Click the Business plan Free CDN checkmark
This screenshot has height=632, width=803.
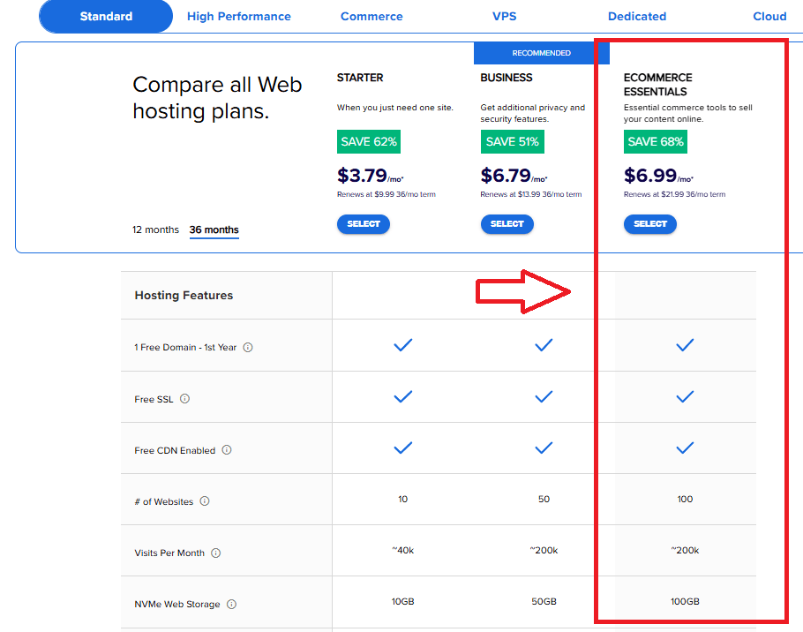tap(544, 448)
